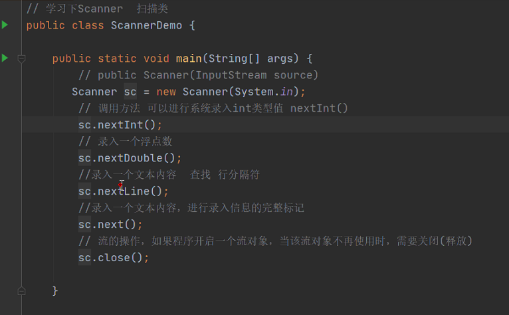Click the sc.nextDouble() statement

click(130, 158)
